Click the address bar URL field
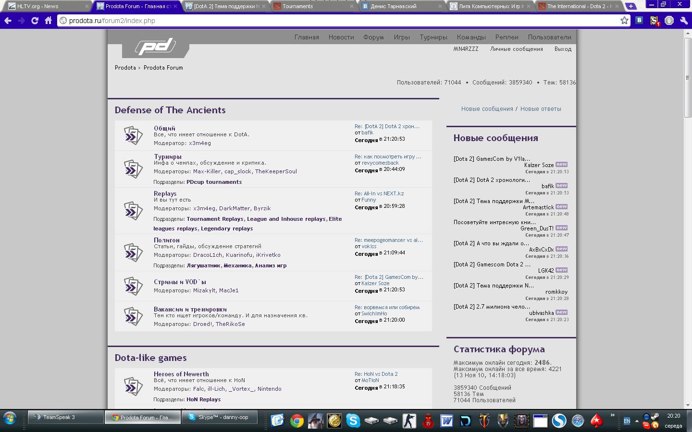Screen dimensions: 692x432 [343, 21]
